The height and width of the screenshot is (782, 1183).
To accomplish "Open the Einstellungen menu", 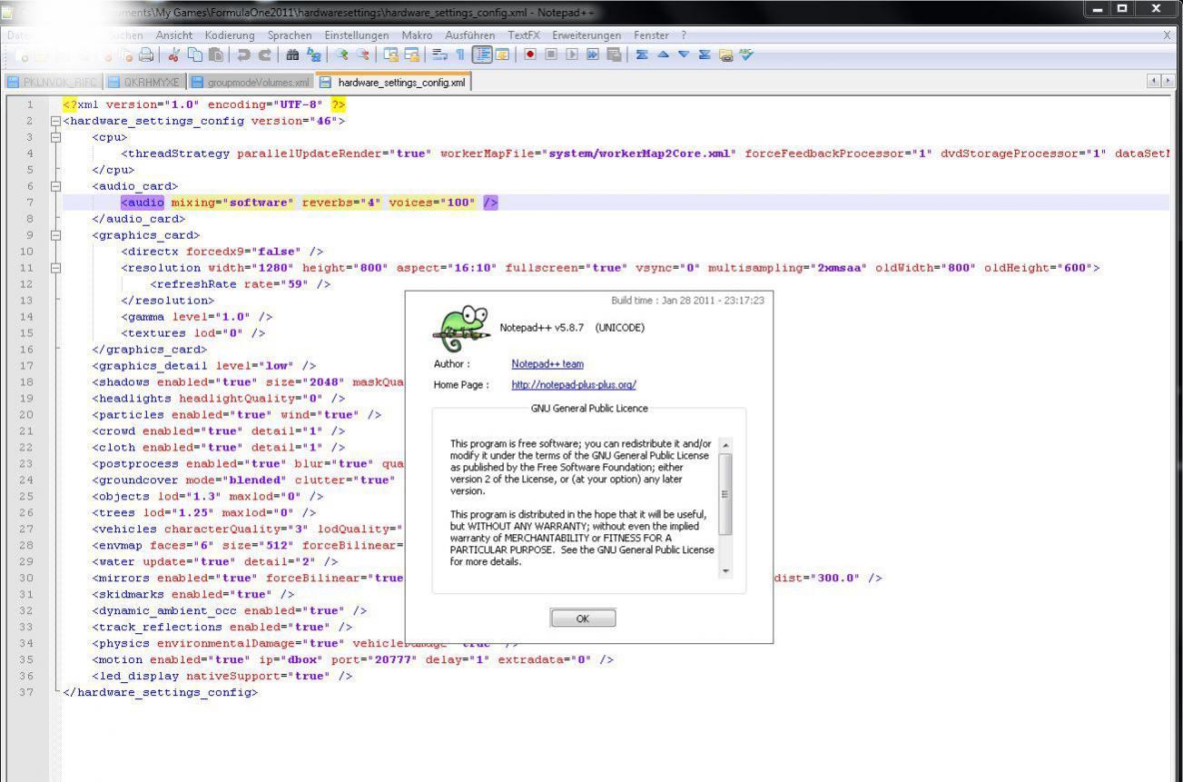I will [x=357, y=35].
